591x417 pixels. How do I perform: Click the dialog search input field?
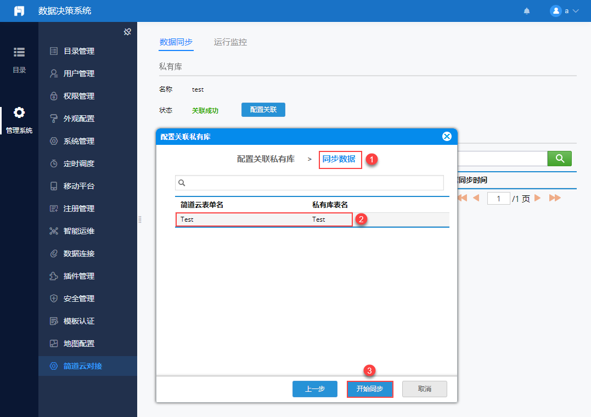[x=309, y=183]
